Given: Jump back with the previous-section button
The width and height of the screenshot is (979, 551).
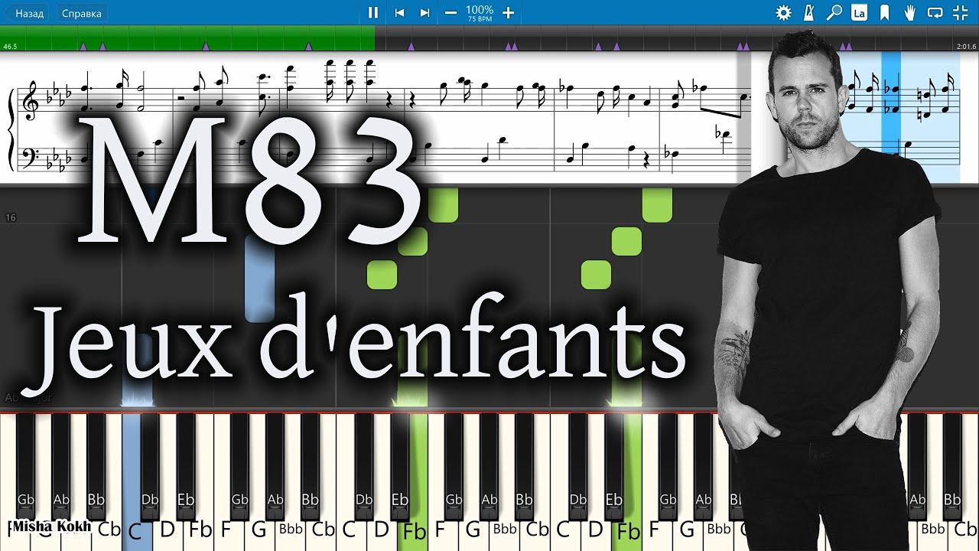Looking at the screenshot, I should pos(399,12).
